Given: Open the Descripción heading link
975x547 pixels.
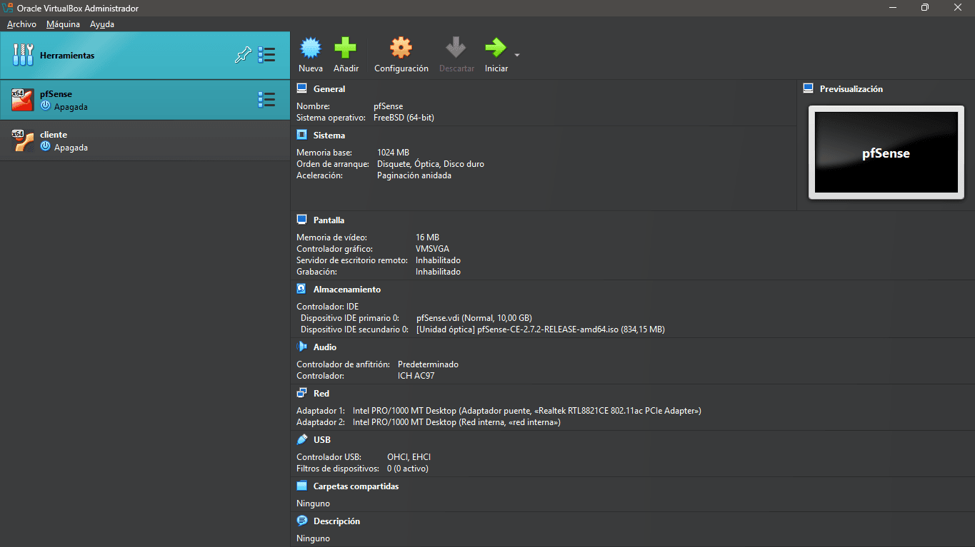Looking at the screenshot, I should [x=336, y=521].
